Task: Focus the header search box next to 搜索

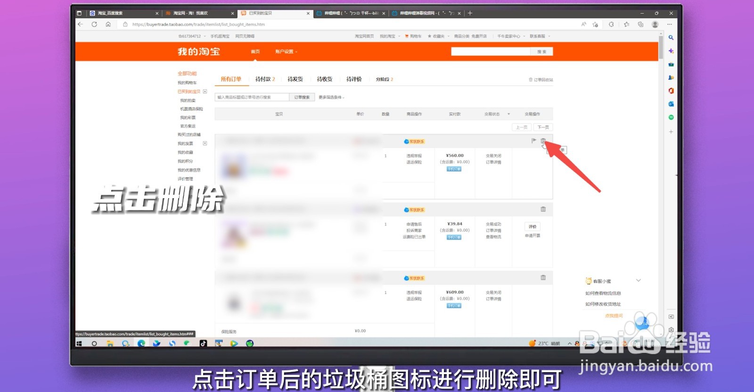Action: [x=491, y=52]
